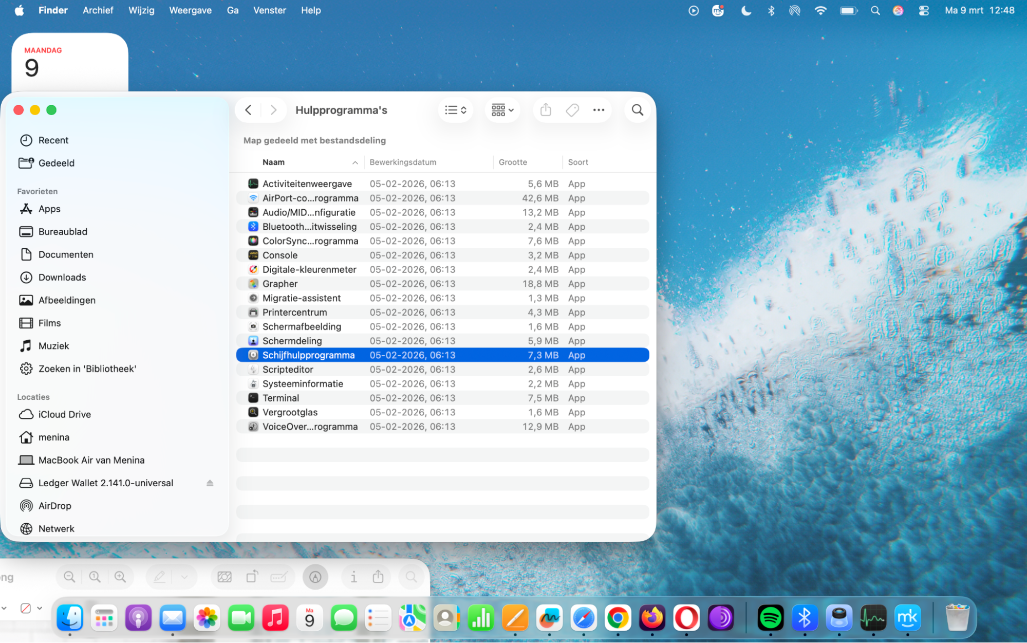The width and height of the screenshot is (1027, 643).
Task: Click the tag icon in the Finder toolbar
Action: tap(572, 109)
